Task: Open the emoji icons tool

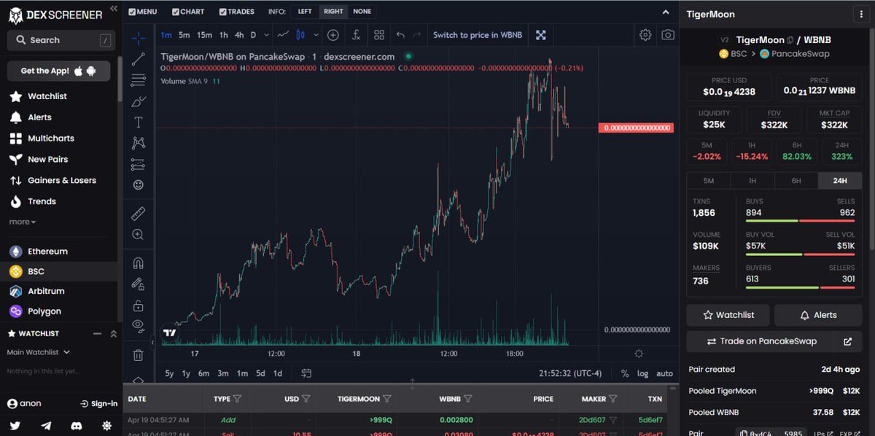Action: (x=139, y=185)
